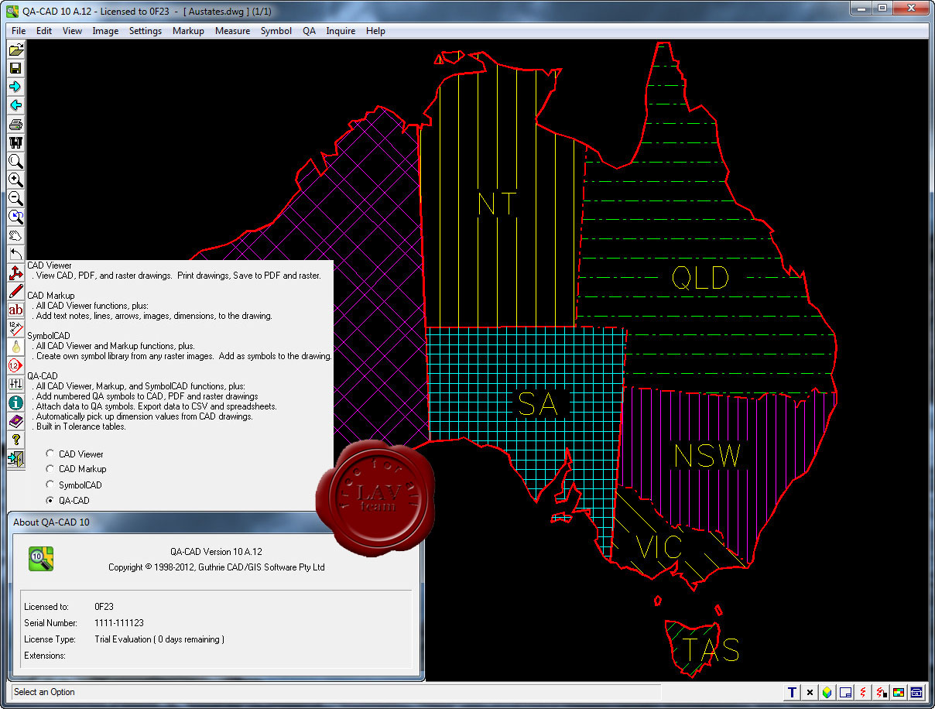Click the multicolor palette grid icon
This screenshot has width=935, height=709.
899,692
